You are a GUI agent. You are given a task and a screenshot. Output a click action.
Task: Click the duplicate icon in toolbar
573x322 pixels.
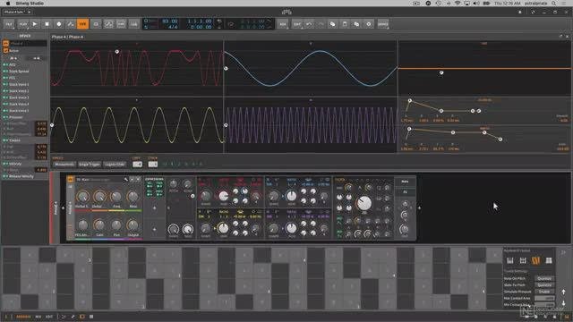356,24
